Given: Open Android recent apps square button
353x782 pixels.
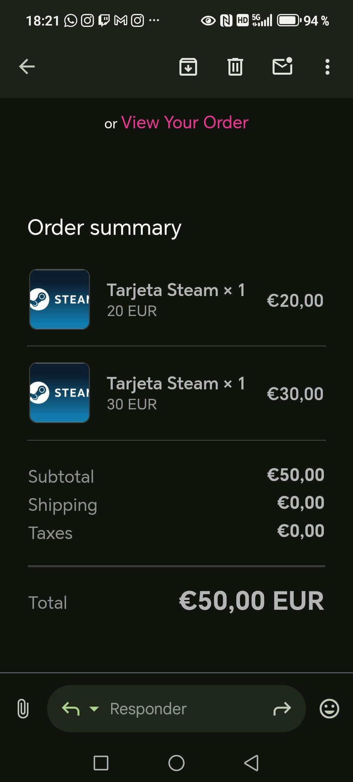Looking at the screenshot, I should click(101, 763).
